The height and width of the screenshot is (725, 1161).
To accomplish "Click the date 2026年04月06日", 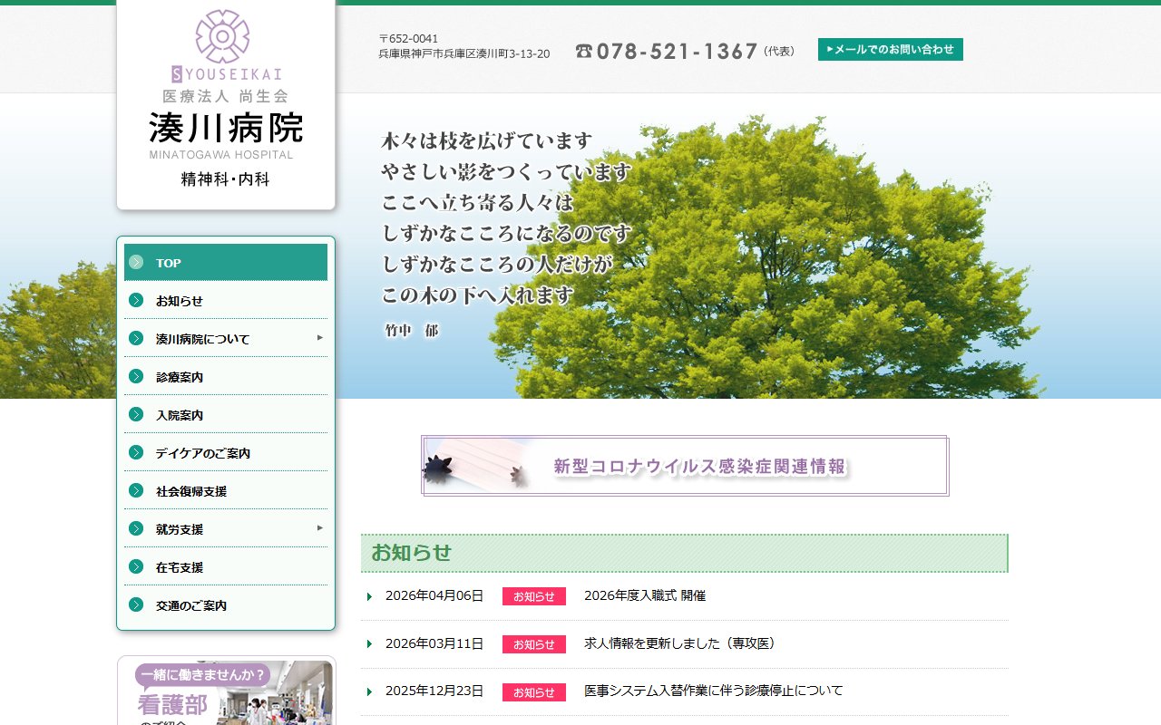I will (434, 595).
